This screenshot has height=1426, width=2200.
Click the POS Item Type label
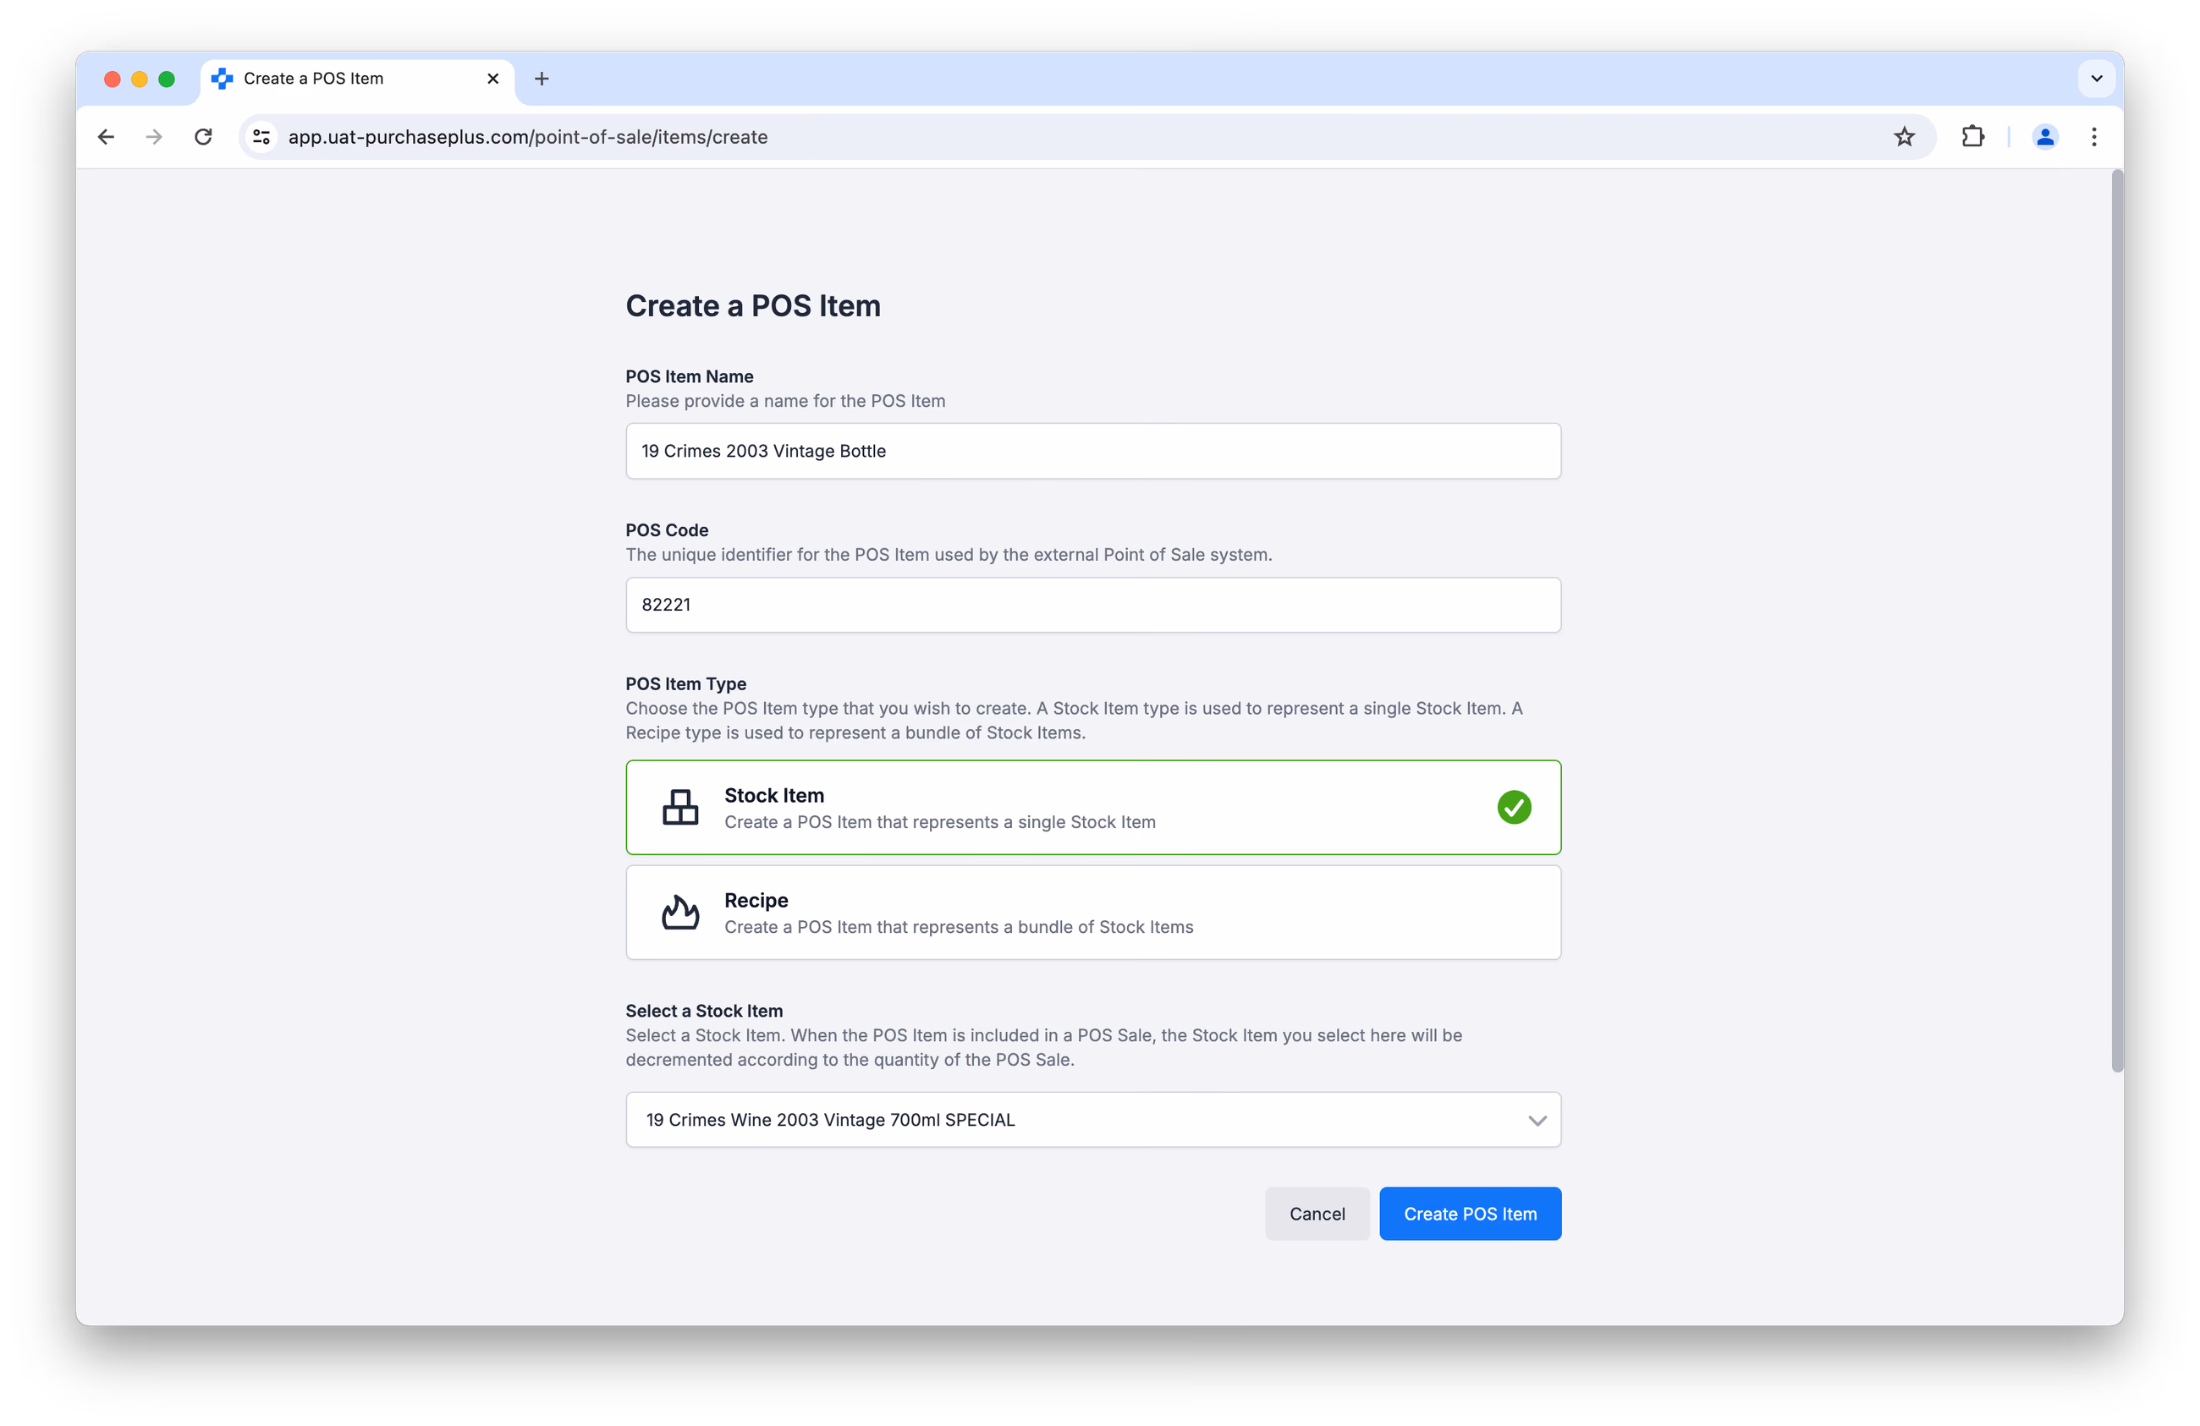[x=685, y=684]
